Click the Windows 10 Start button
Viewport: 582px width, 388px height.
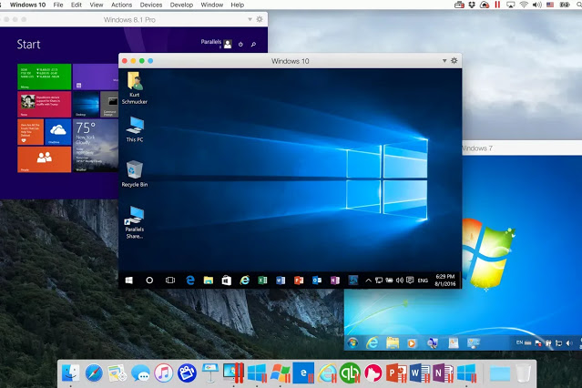[129, 281]
